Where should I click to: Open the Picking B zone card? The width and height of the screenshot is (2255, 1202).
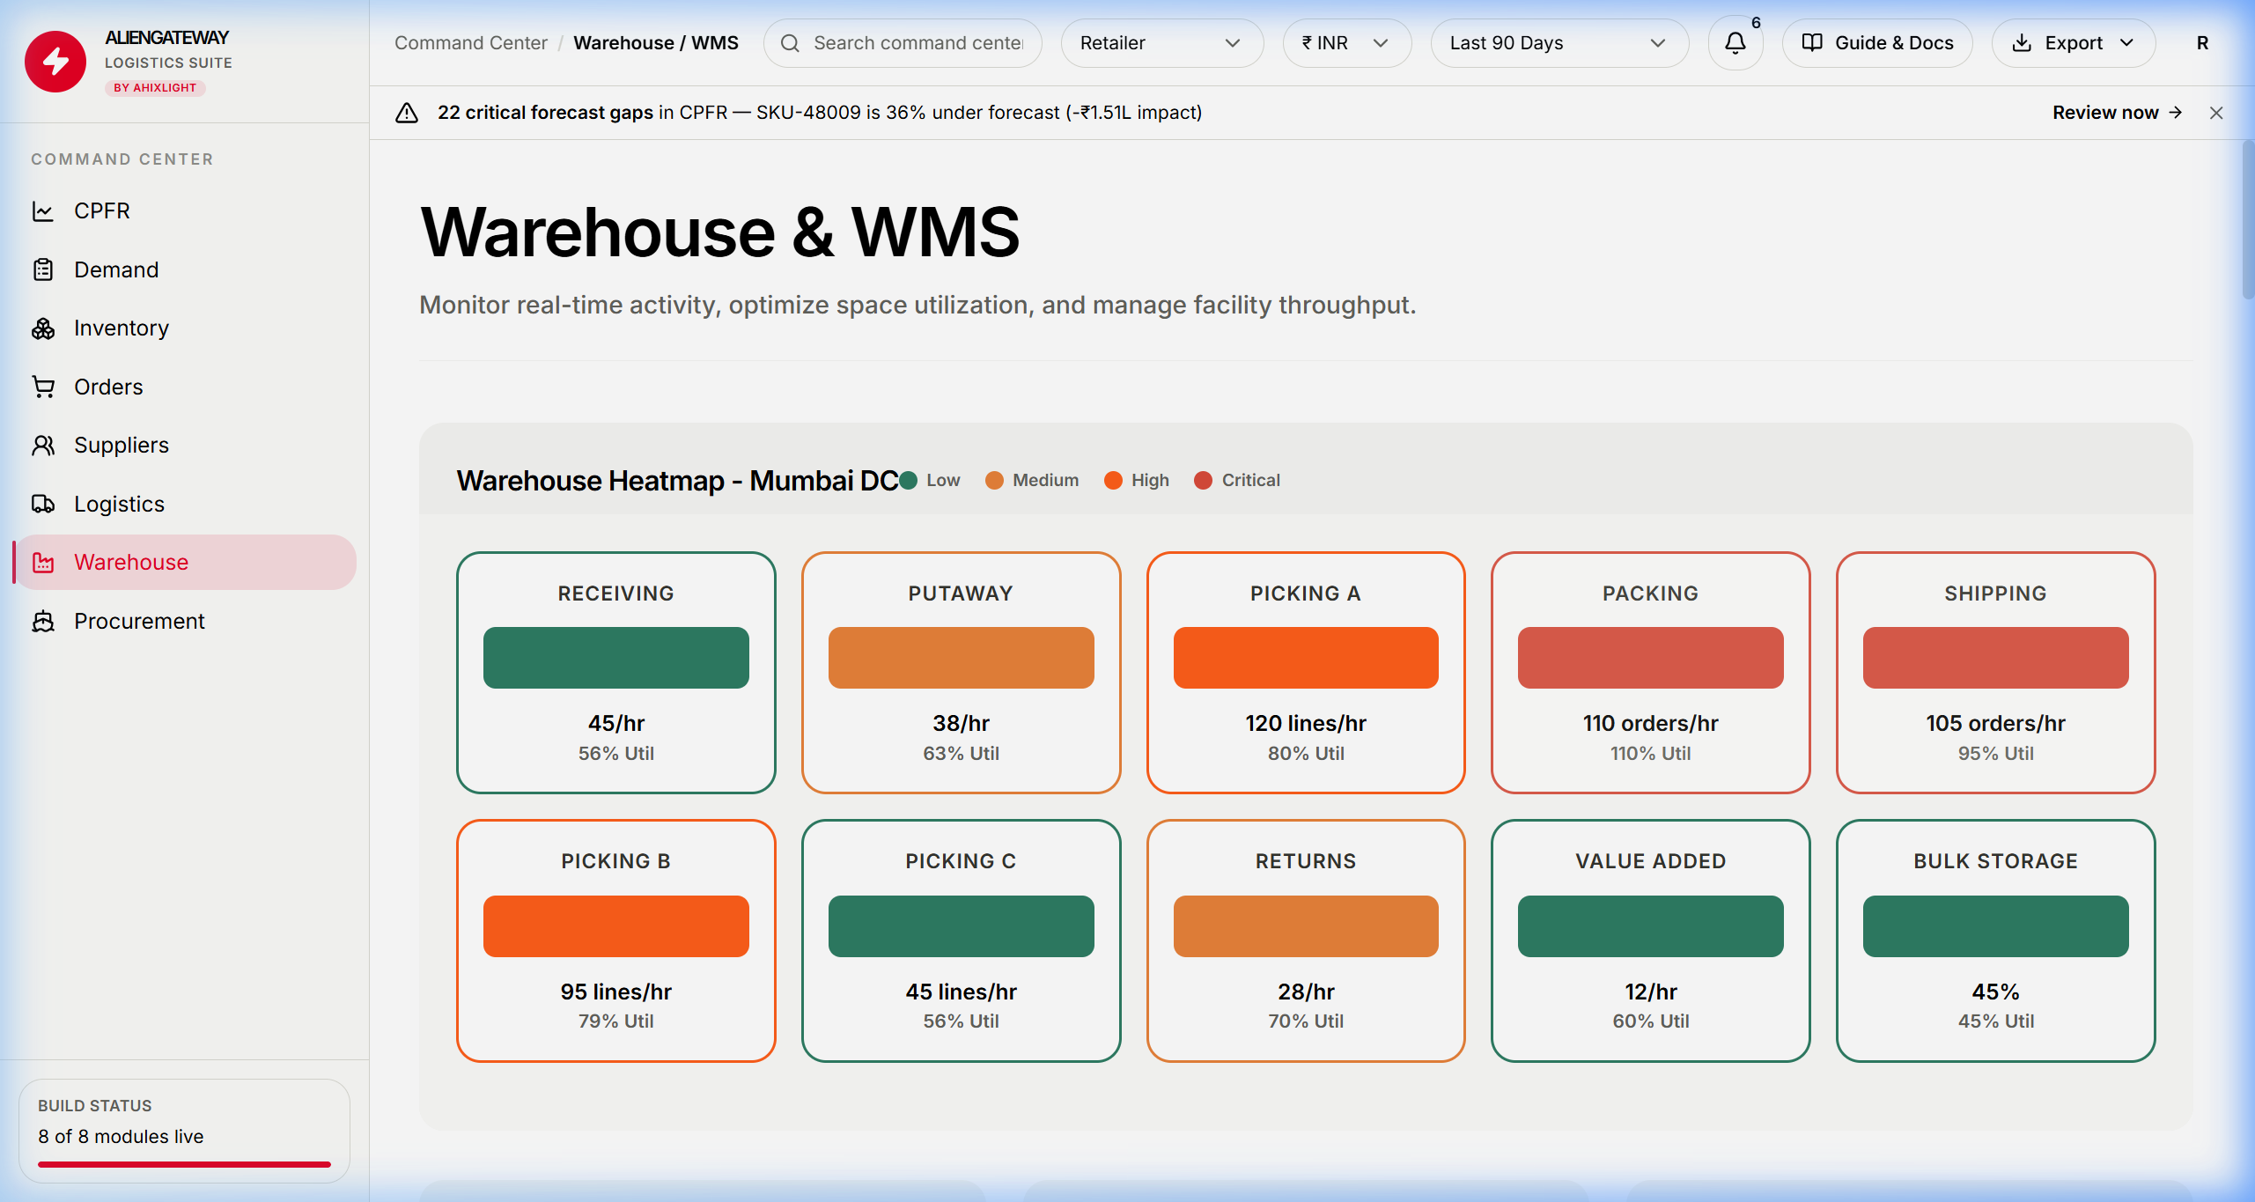pyautogui.click(x=616, y=940)
